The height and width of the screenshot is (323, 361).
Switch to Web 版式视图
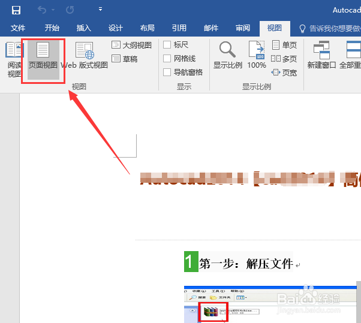pos(85,55)
